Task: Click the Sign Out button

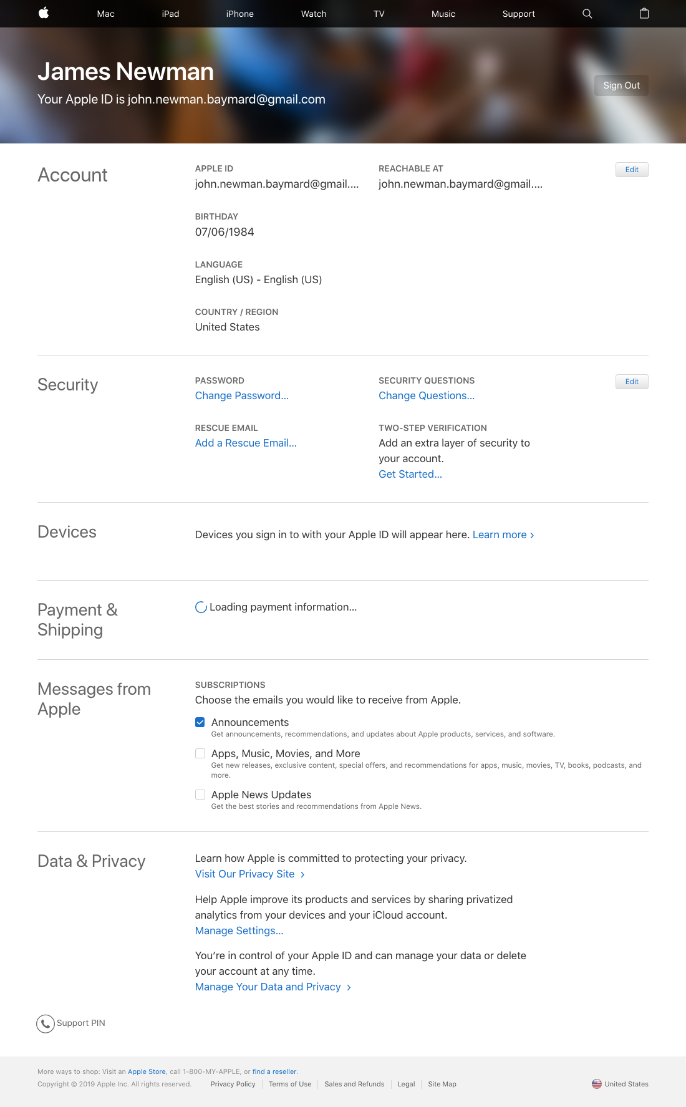Action: coord(621,85)
